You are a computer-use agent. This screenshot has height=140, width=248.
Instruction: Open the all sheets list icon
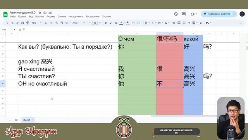[x=16, y=120]
